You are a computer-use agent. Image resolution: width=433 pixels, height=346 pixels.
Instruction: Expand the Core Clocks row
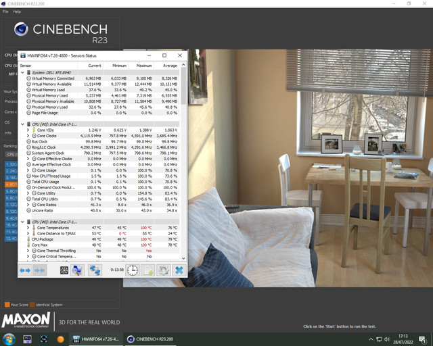coord(28,136)
